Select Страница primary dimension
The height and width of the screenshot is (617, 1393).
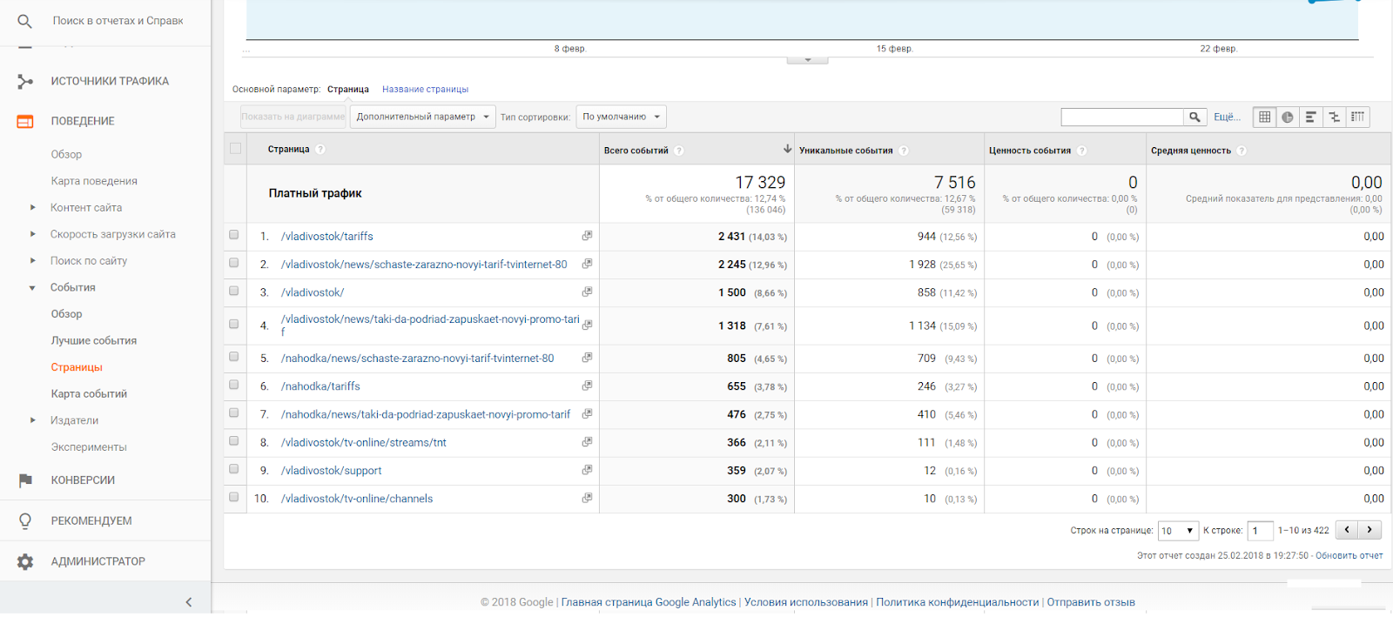coord(348,89)
